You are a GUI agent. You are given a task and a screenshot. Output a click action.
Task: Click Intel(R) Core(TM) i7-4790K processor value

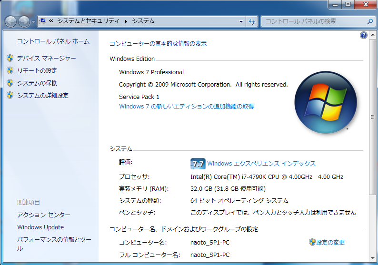267,177
